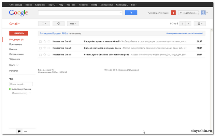Open the 'Входящие (3)' inbox folder
This screenshot has height=136, width=215.
pyautogui.click(x=16, y=40)
